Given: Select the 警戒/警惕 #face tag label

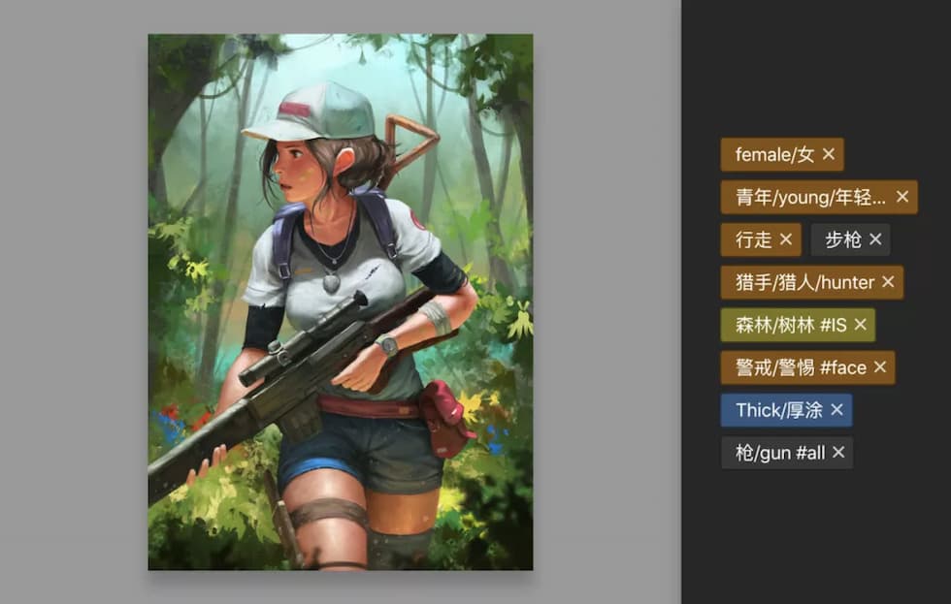Looking at the screenshot, I should 801,367.
